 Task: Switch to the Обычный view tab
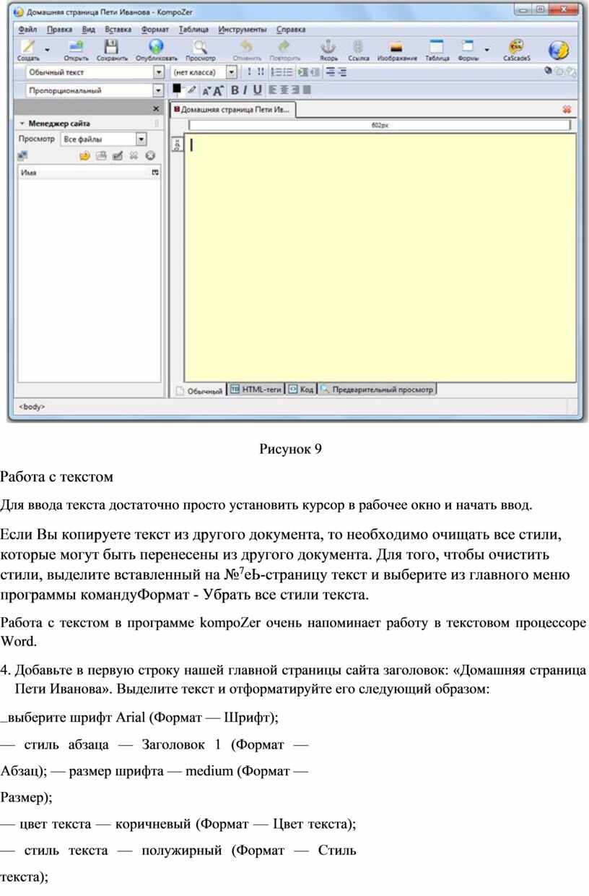tap(199, 390)
